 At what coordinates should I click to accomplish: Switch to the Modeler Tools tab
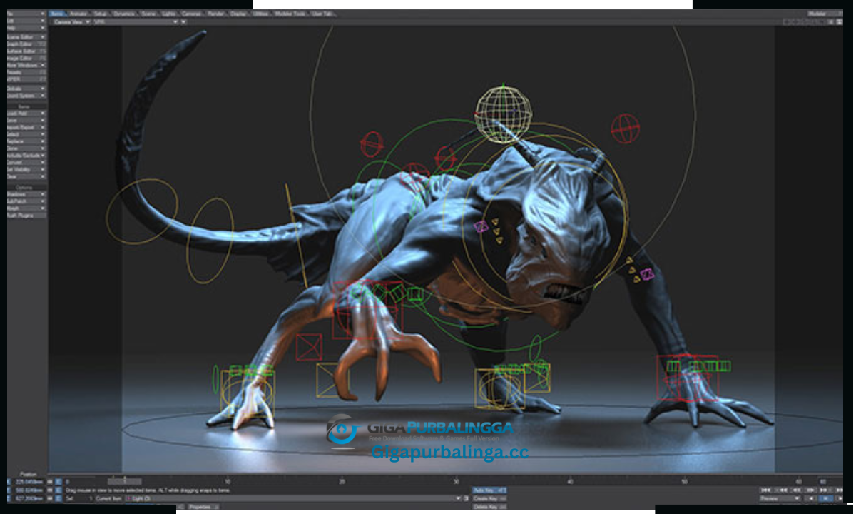pyautogui.click(x=292, y=14)
